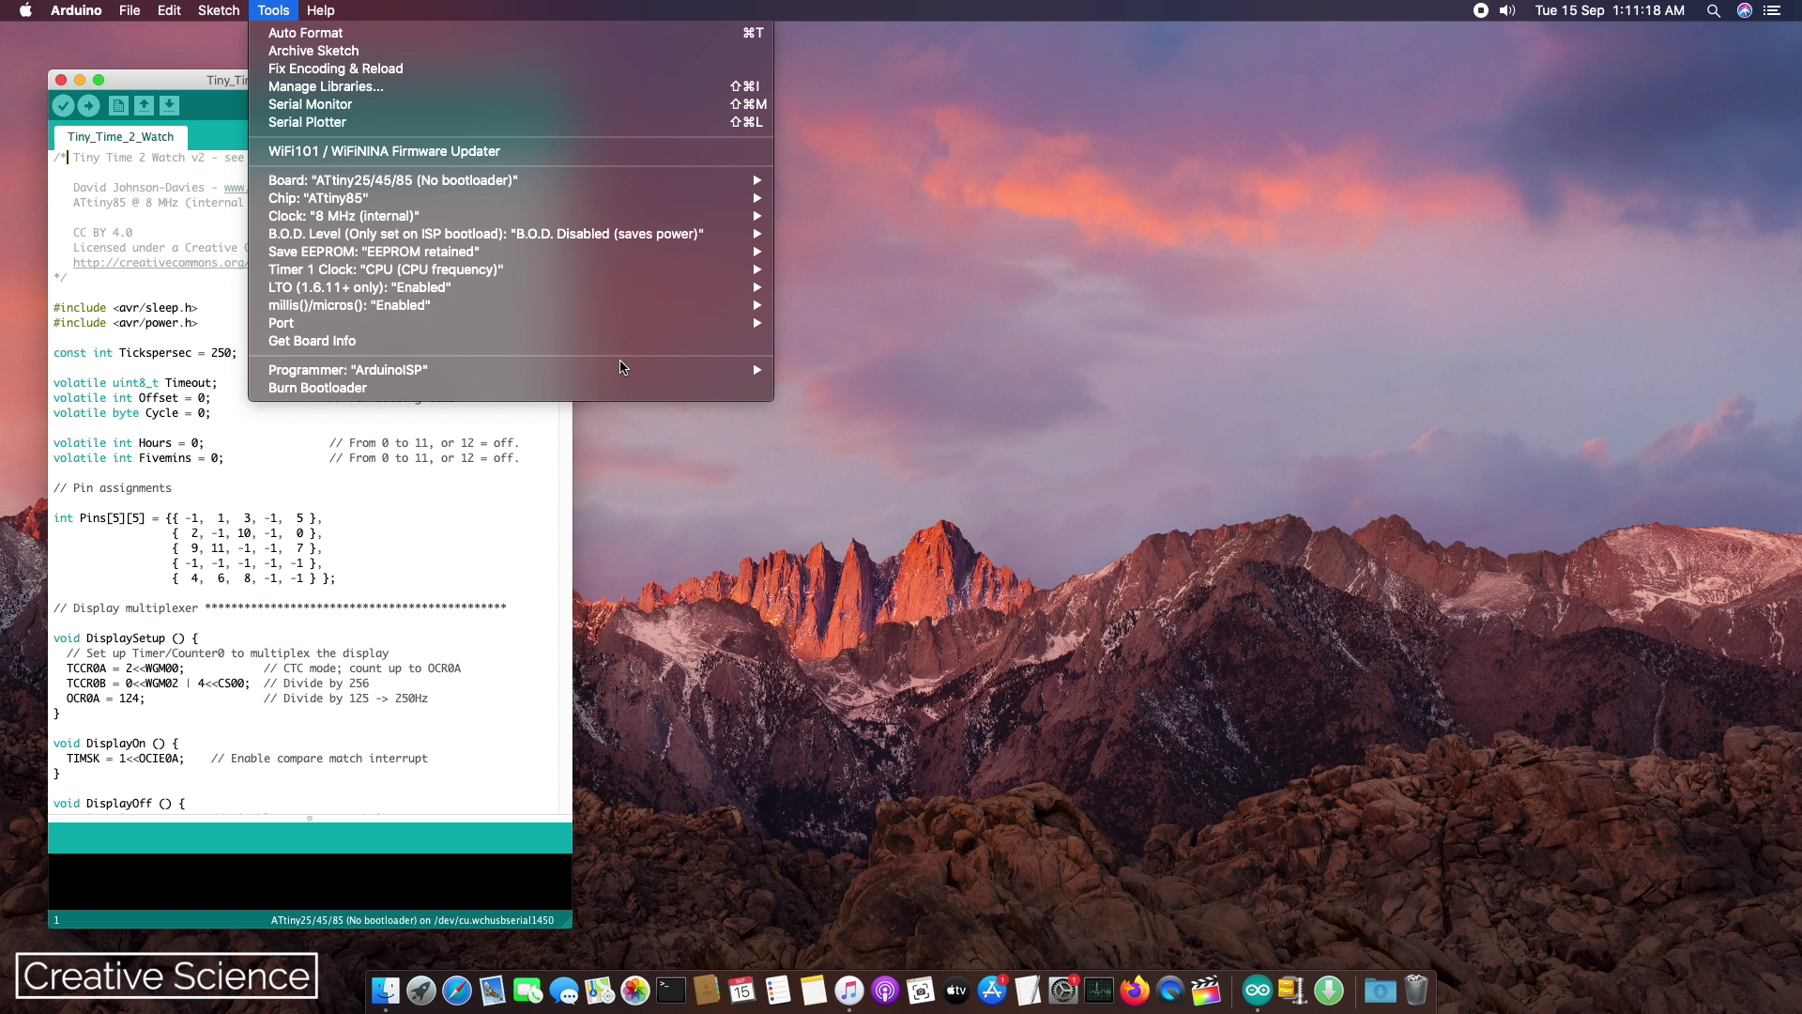Expand the Clock 8 MHz internal submenu
The width and height of the screenshot is (1802, 1014).
coord(512,216)
